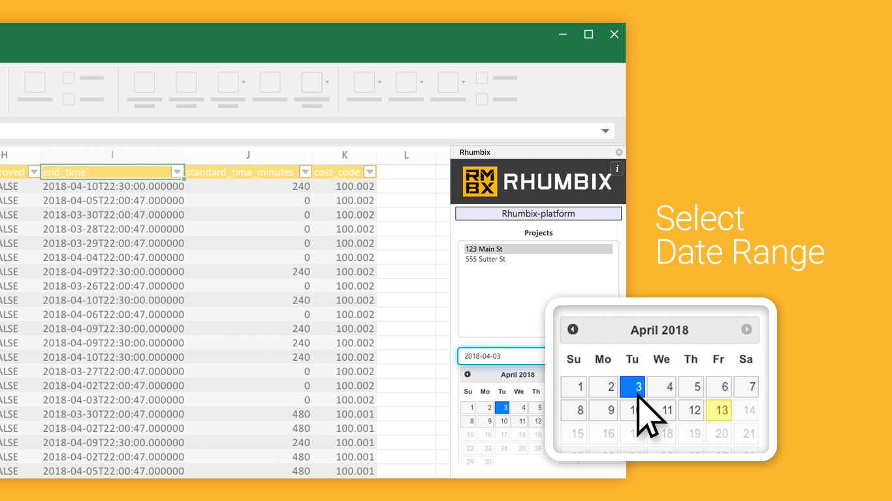The height and width of the screenshot is (501, 892).
Task: Click the cost_code header cell
Action: click(x=345, y=172)
